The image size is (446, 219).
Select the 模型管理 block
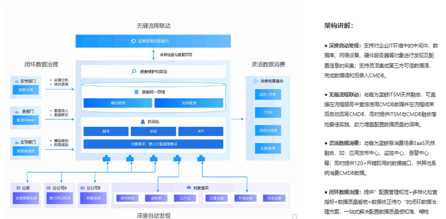(118, 103)
